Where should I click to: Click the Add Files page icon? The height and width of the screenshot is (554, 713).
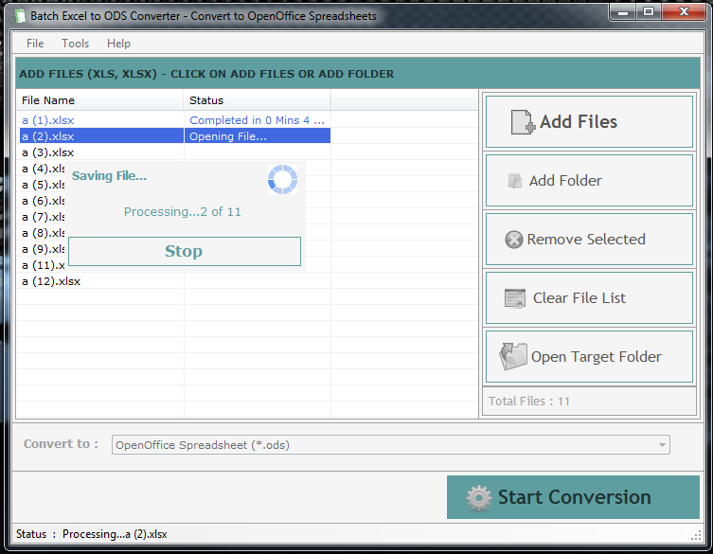click(523, 122)
